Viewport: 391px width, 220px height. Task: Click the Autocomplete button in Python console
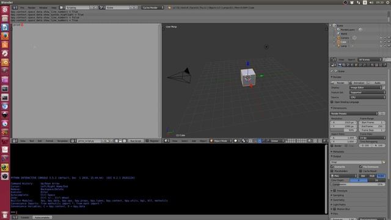click(x=42, y=218)
